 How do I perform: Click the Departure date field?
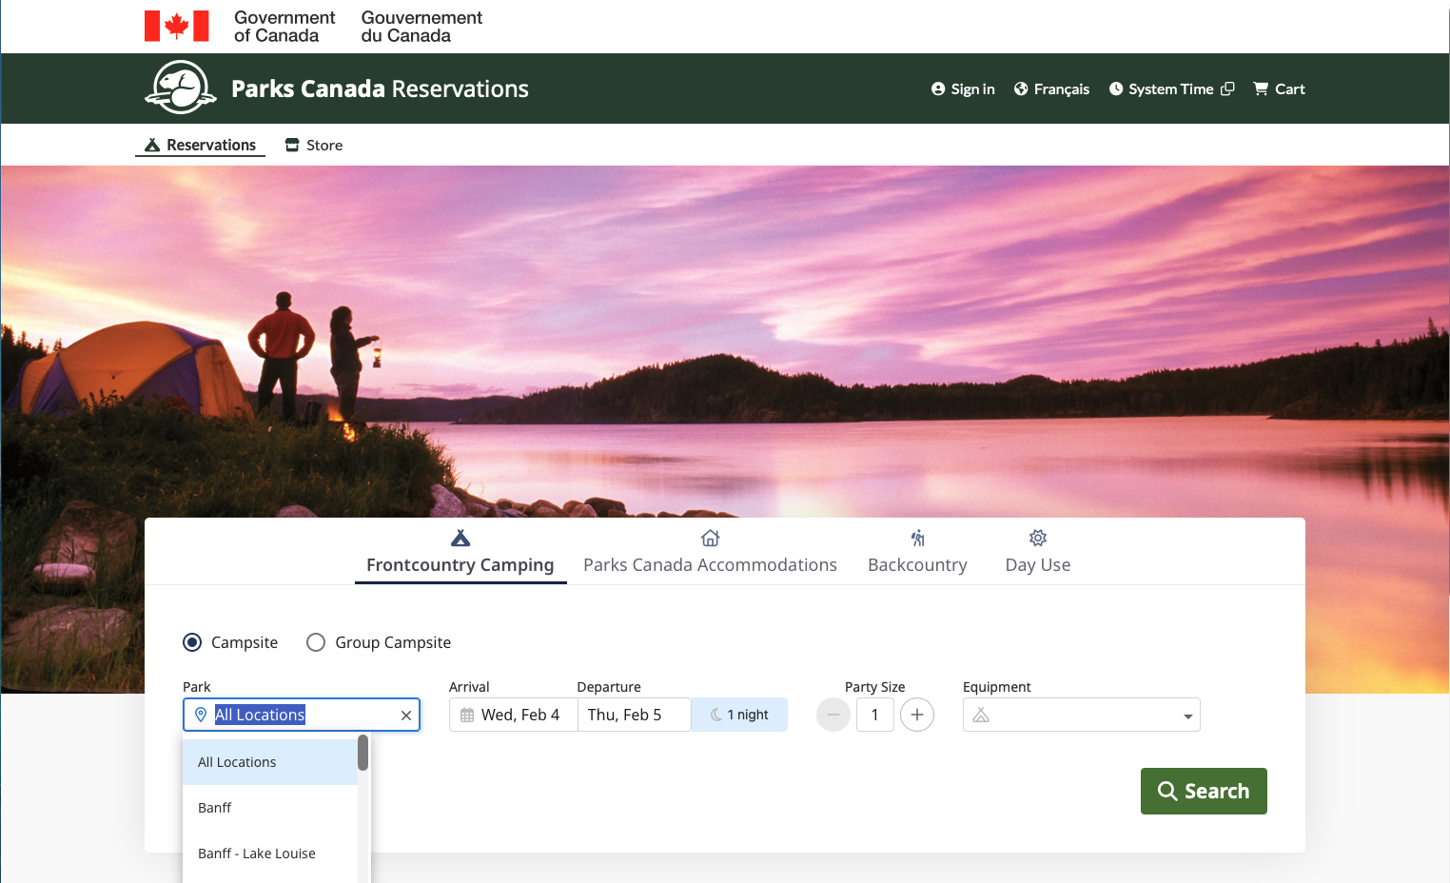click(x=633, y=715)
